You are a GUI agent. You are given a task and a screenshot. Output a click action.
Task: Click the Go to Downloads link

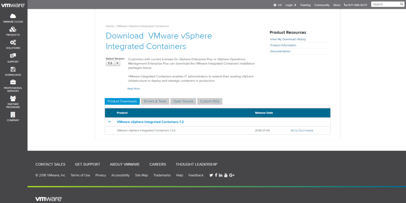click(x=302, y=130)
